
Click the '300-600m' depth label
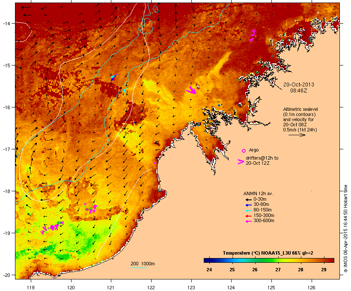[x=264, y=221]
